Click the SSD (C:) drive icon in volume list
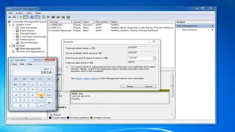 pyautogui.click(x=50, y=28)
